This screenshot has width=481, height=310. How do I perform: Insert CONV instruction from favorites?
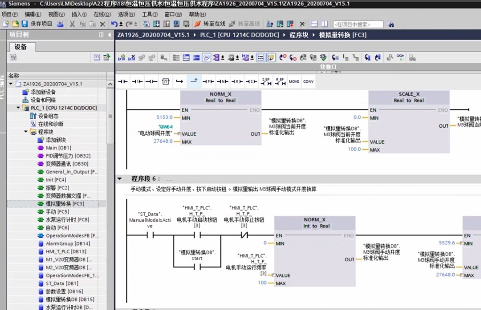pyautogui.click(x=308, y=82)
